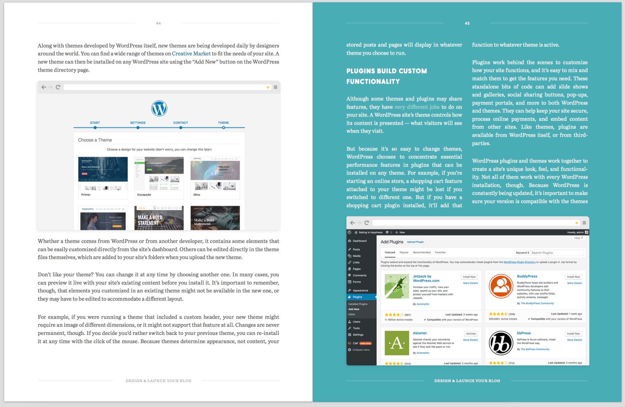Open hamburger menu in plugins browser mockup
Viewport: 625px width, 407px height.
coord(584,223)
